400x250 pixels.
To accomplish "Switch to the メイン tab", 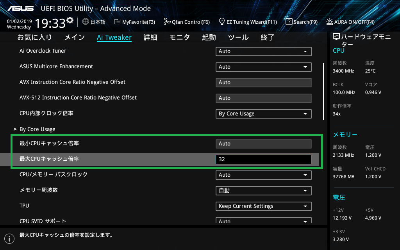I will (x=75, y=37).
